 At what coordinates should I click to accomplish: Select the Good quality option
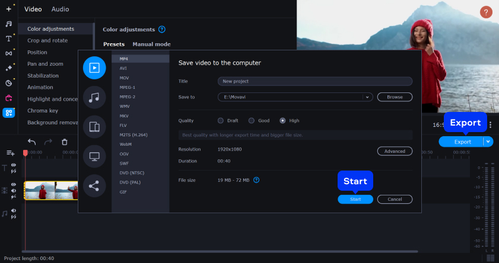pos(251,121)
